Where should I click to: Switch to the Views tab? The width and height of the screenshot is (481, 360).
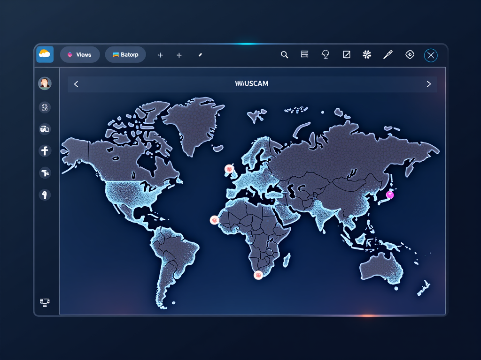(x=79, y=55)
